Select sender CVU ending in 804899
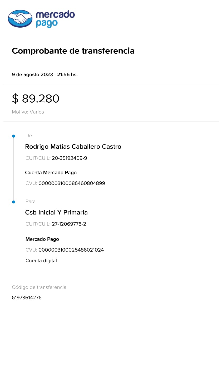222x370 pixels. point(72,183)
